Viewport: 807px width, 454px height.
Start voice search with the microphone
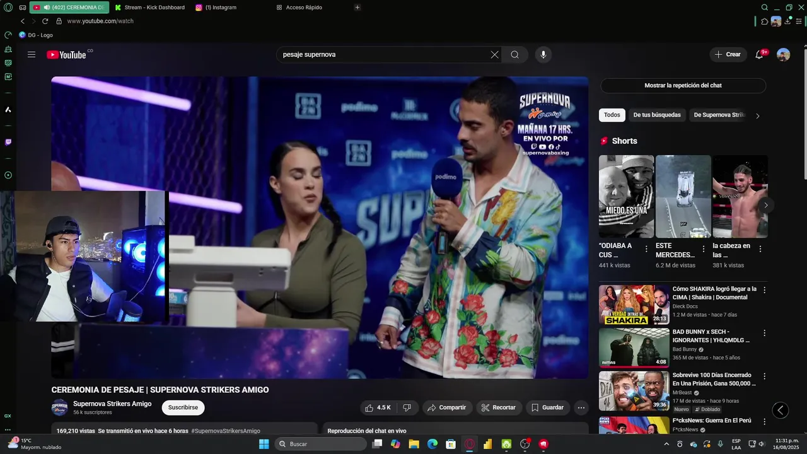(543, 55)
